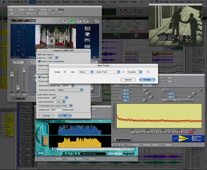Select the top impulse thumbnail in TL Space
Screen dimensions: 207x170
click(87, 28)
